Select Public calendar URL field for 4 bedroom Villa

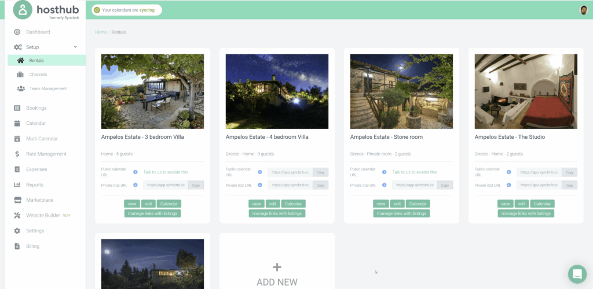[x=290, y=172]
